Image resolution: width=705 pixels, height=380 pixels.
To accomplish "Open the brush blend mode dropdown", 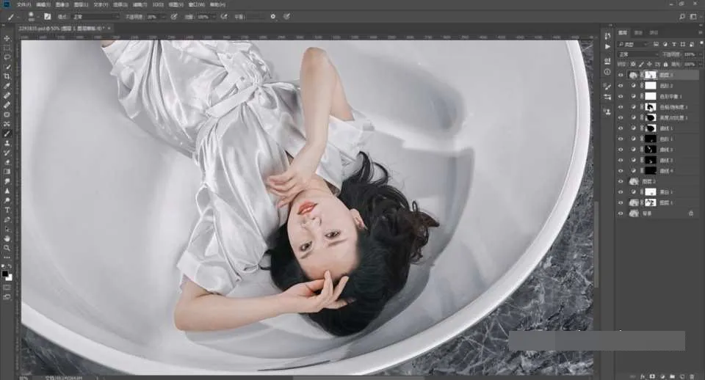I will click(x=95, y=17).
